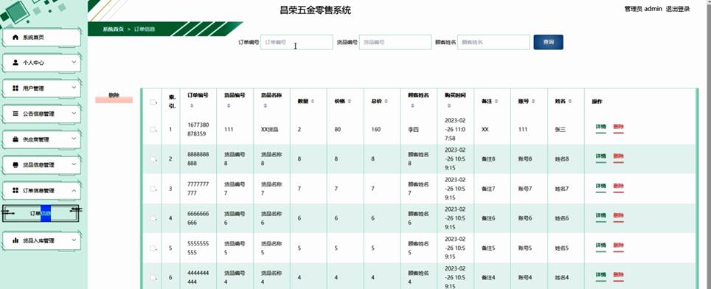
Task: Click the list icon beside 公告信息管理
Action: pyautogui.click(x=16, y=114)
